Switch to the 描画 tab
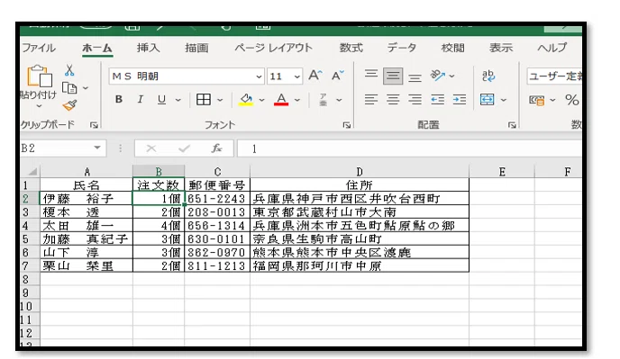 196,48
